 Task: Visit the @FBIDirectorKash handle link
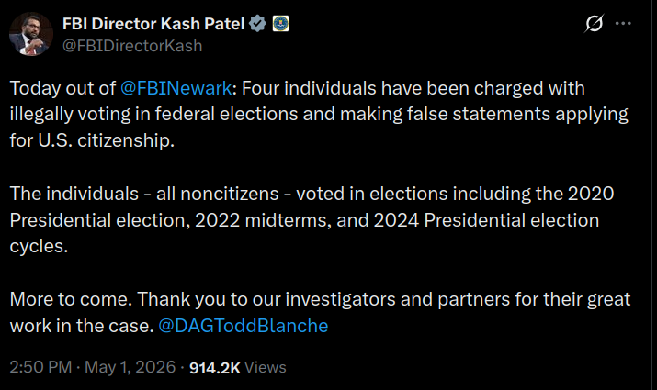132,46
